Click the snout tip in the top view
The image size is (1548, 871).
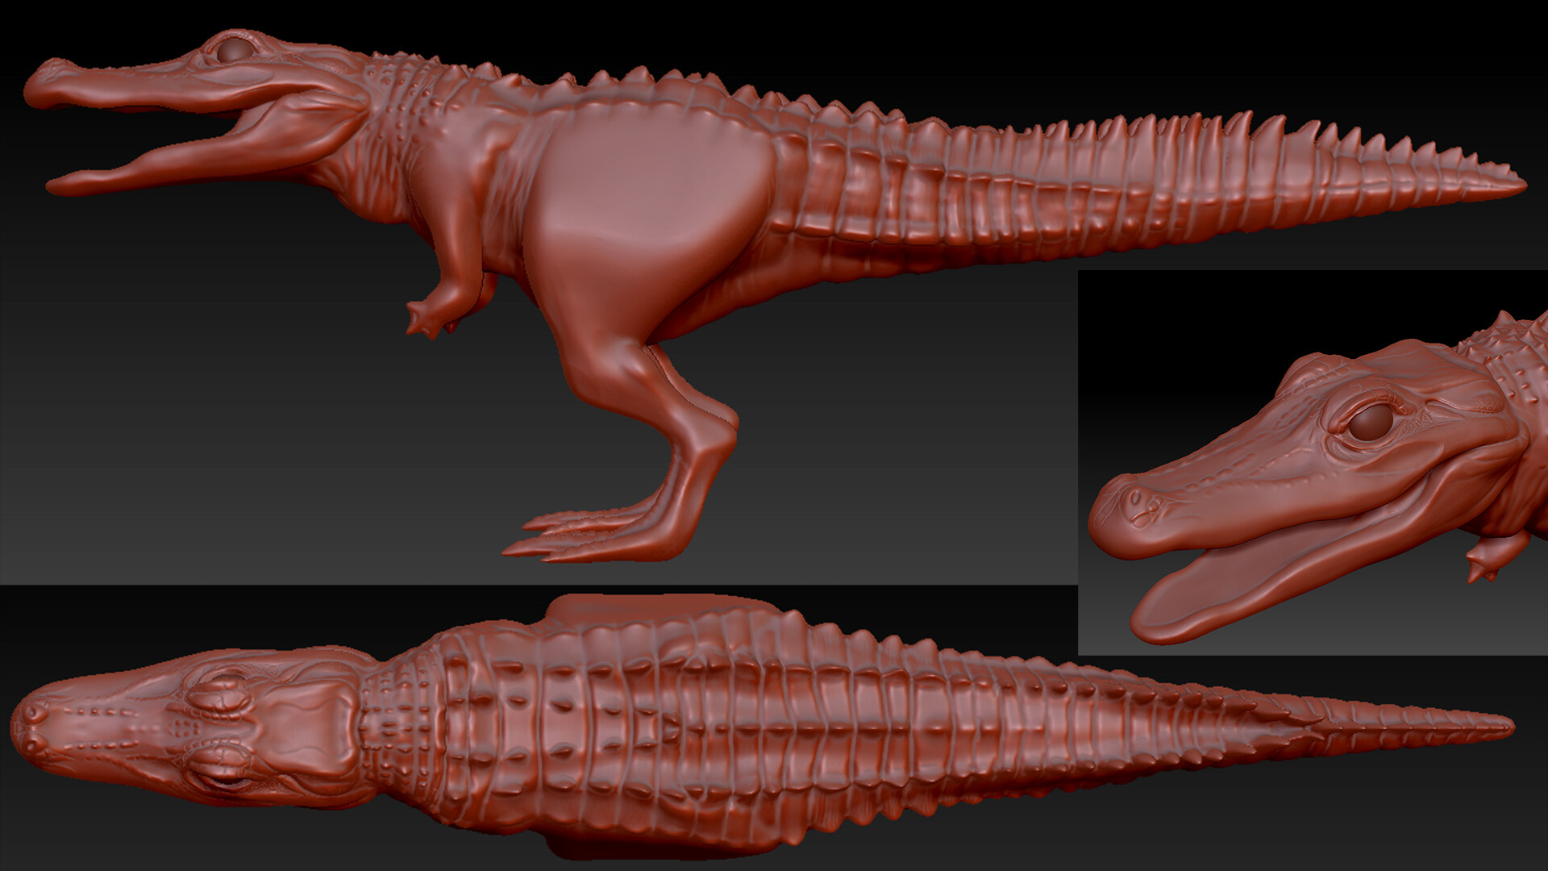pos(26,726)
